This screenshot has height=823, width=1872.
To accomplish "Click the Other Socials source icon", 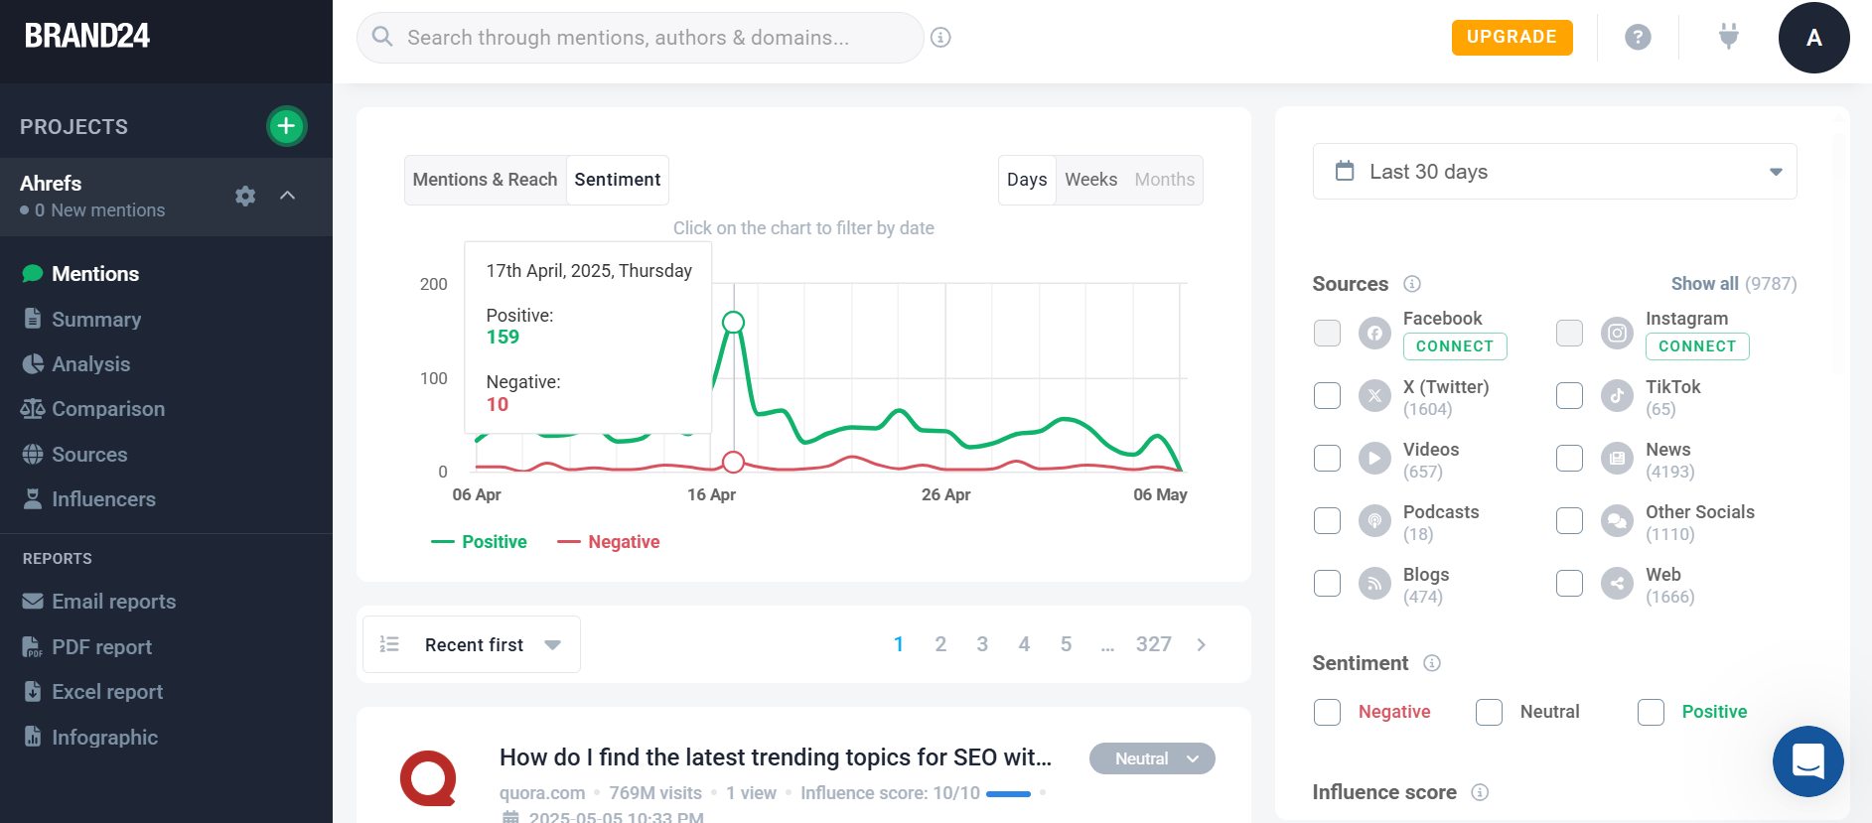I will 1617,521.
